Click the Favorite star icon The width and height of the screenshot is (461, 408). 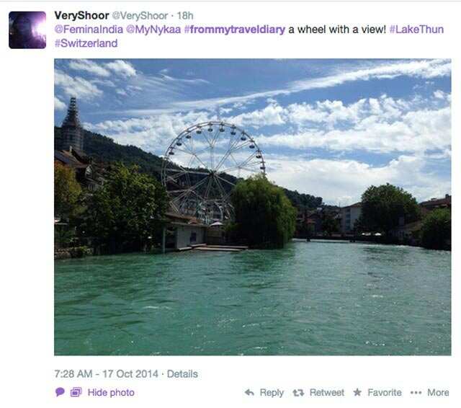coord(357,392)
